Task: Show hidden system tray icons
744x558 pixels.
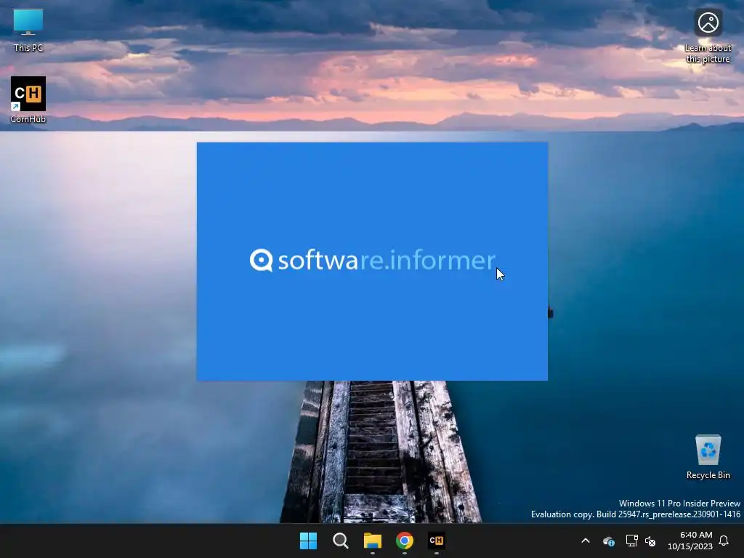Action: click(x=586, y=541)
